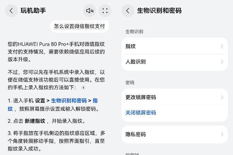Viewport: 233px width, 155px height.
Task: Tap the 密码 section header
Action: tap(130, 83)
